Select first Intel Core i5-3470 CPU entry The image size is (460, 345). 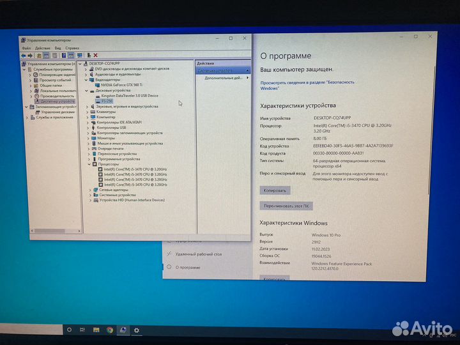click(135, 169)
